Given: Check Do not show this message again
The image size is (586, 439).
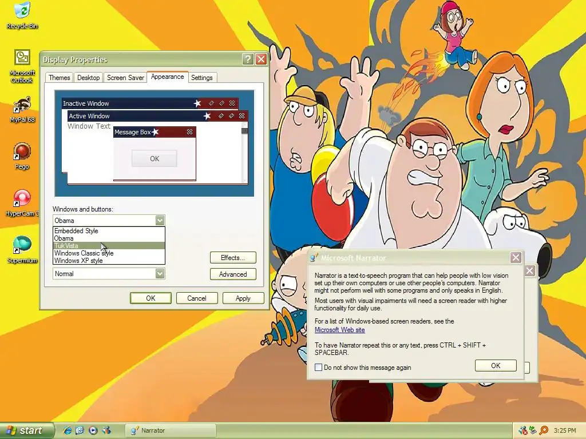Looking at the screenshot, I should point(318,368).
